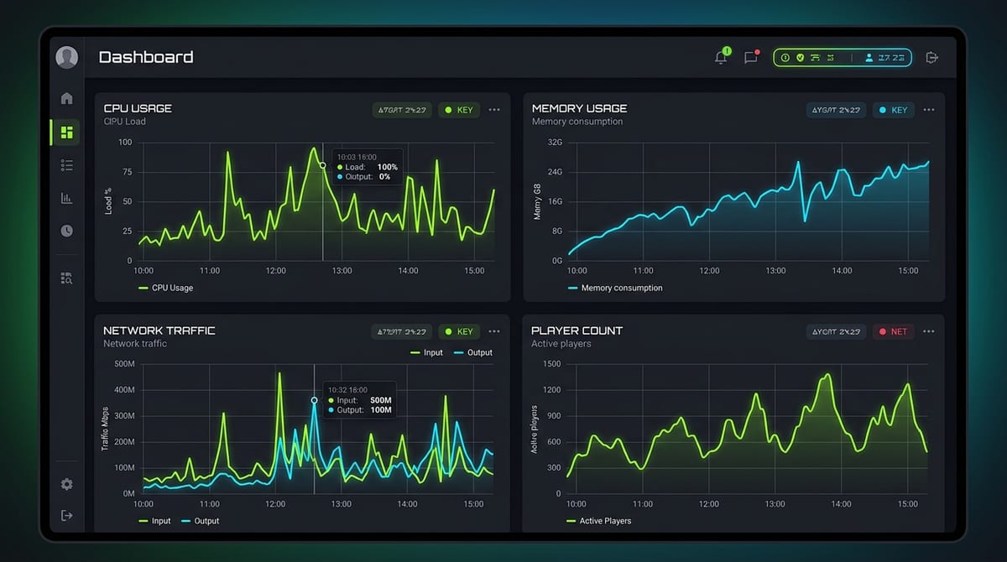Click the circular info icon in the status pill
The image size is (1007, 562).
[785, 58]
